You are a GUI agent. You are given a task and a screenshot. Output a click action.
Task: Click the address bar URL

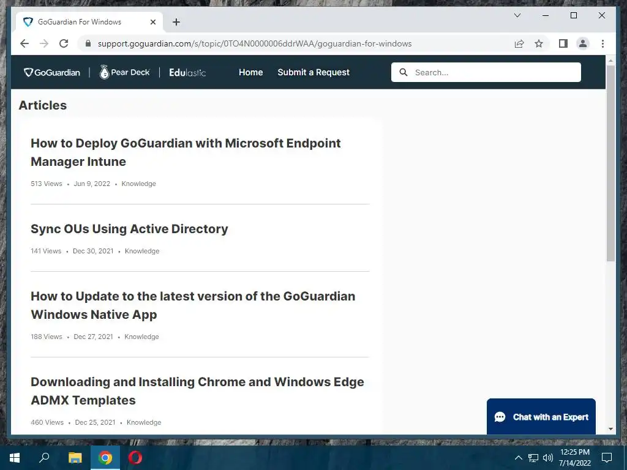254,43
